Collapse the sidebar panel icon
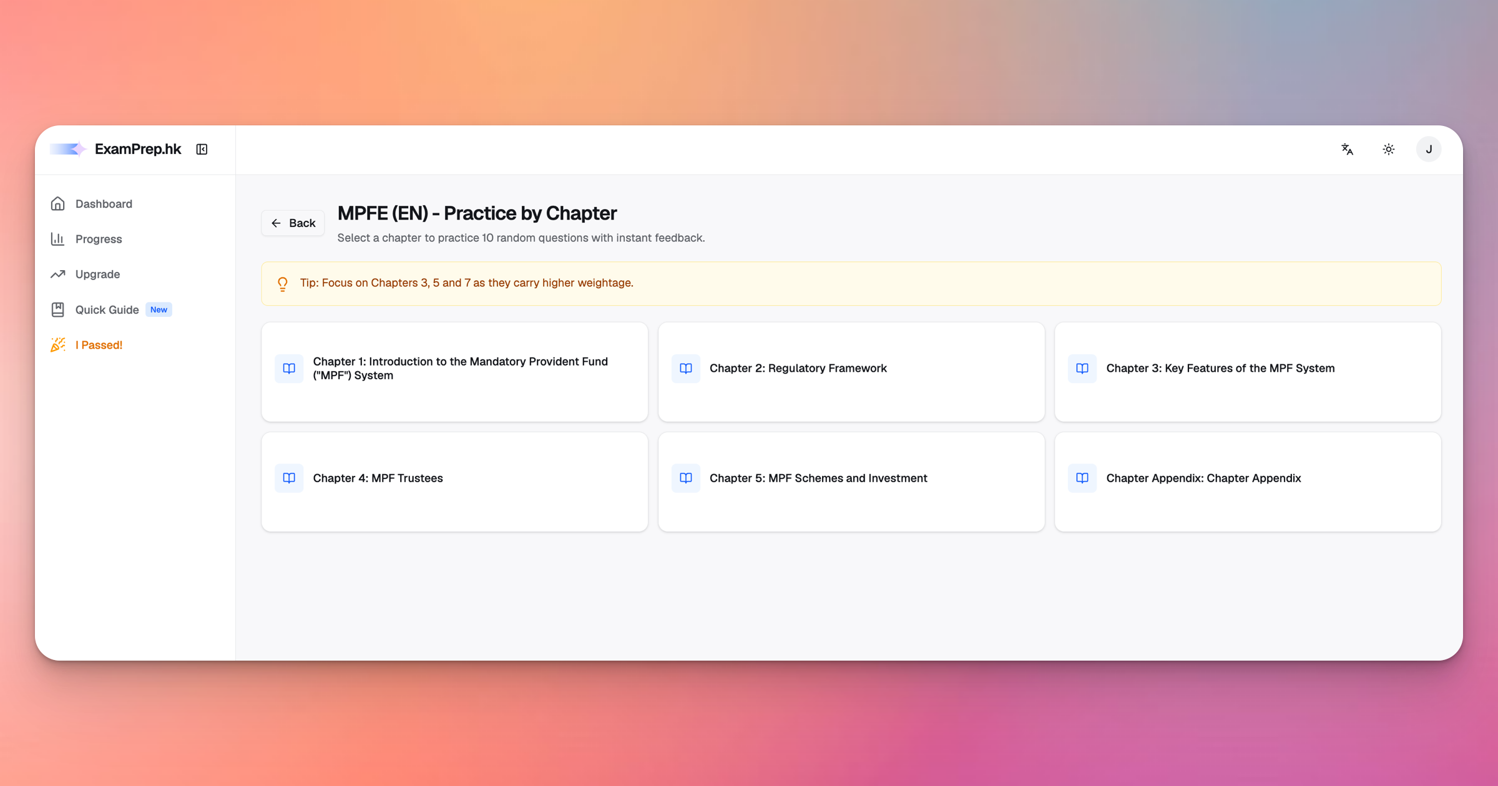1498x786 pixels. click(x=202, y=149)
